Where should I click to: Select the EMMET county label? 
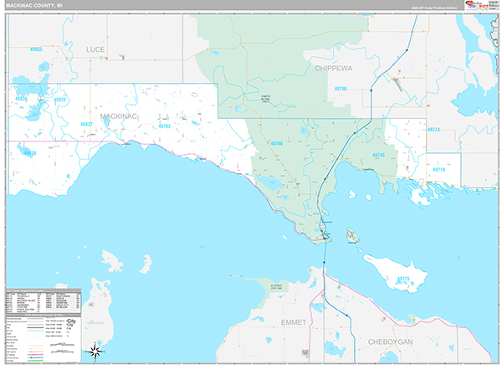(294, 322)
